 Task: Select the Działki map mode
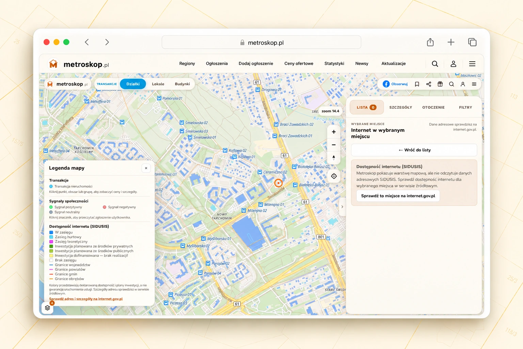tap(133, 84)
